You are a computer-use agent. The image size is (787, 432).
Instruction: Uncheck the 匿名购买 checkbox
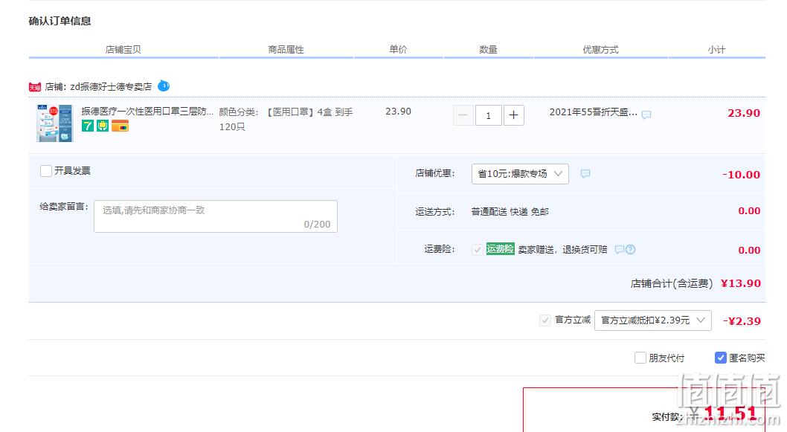click(720, 358)
